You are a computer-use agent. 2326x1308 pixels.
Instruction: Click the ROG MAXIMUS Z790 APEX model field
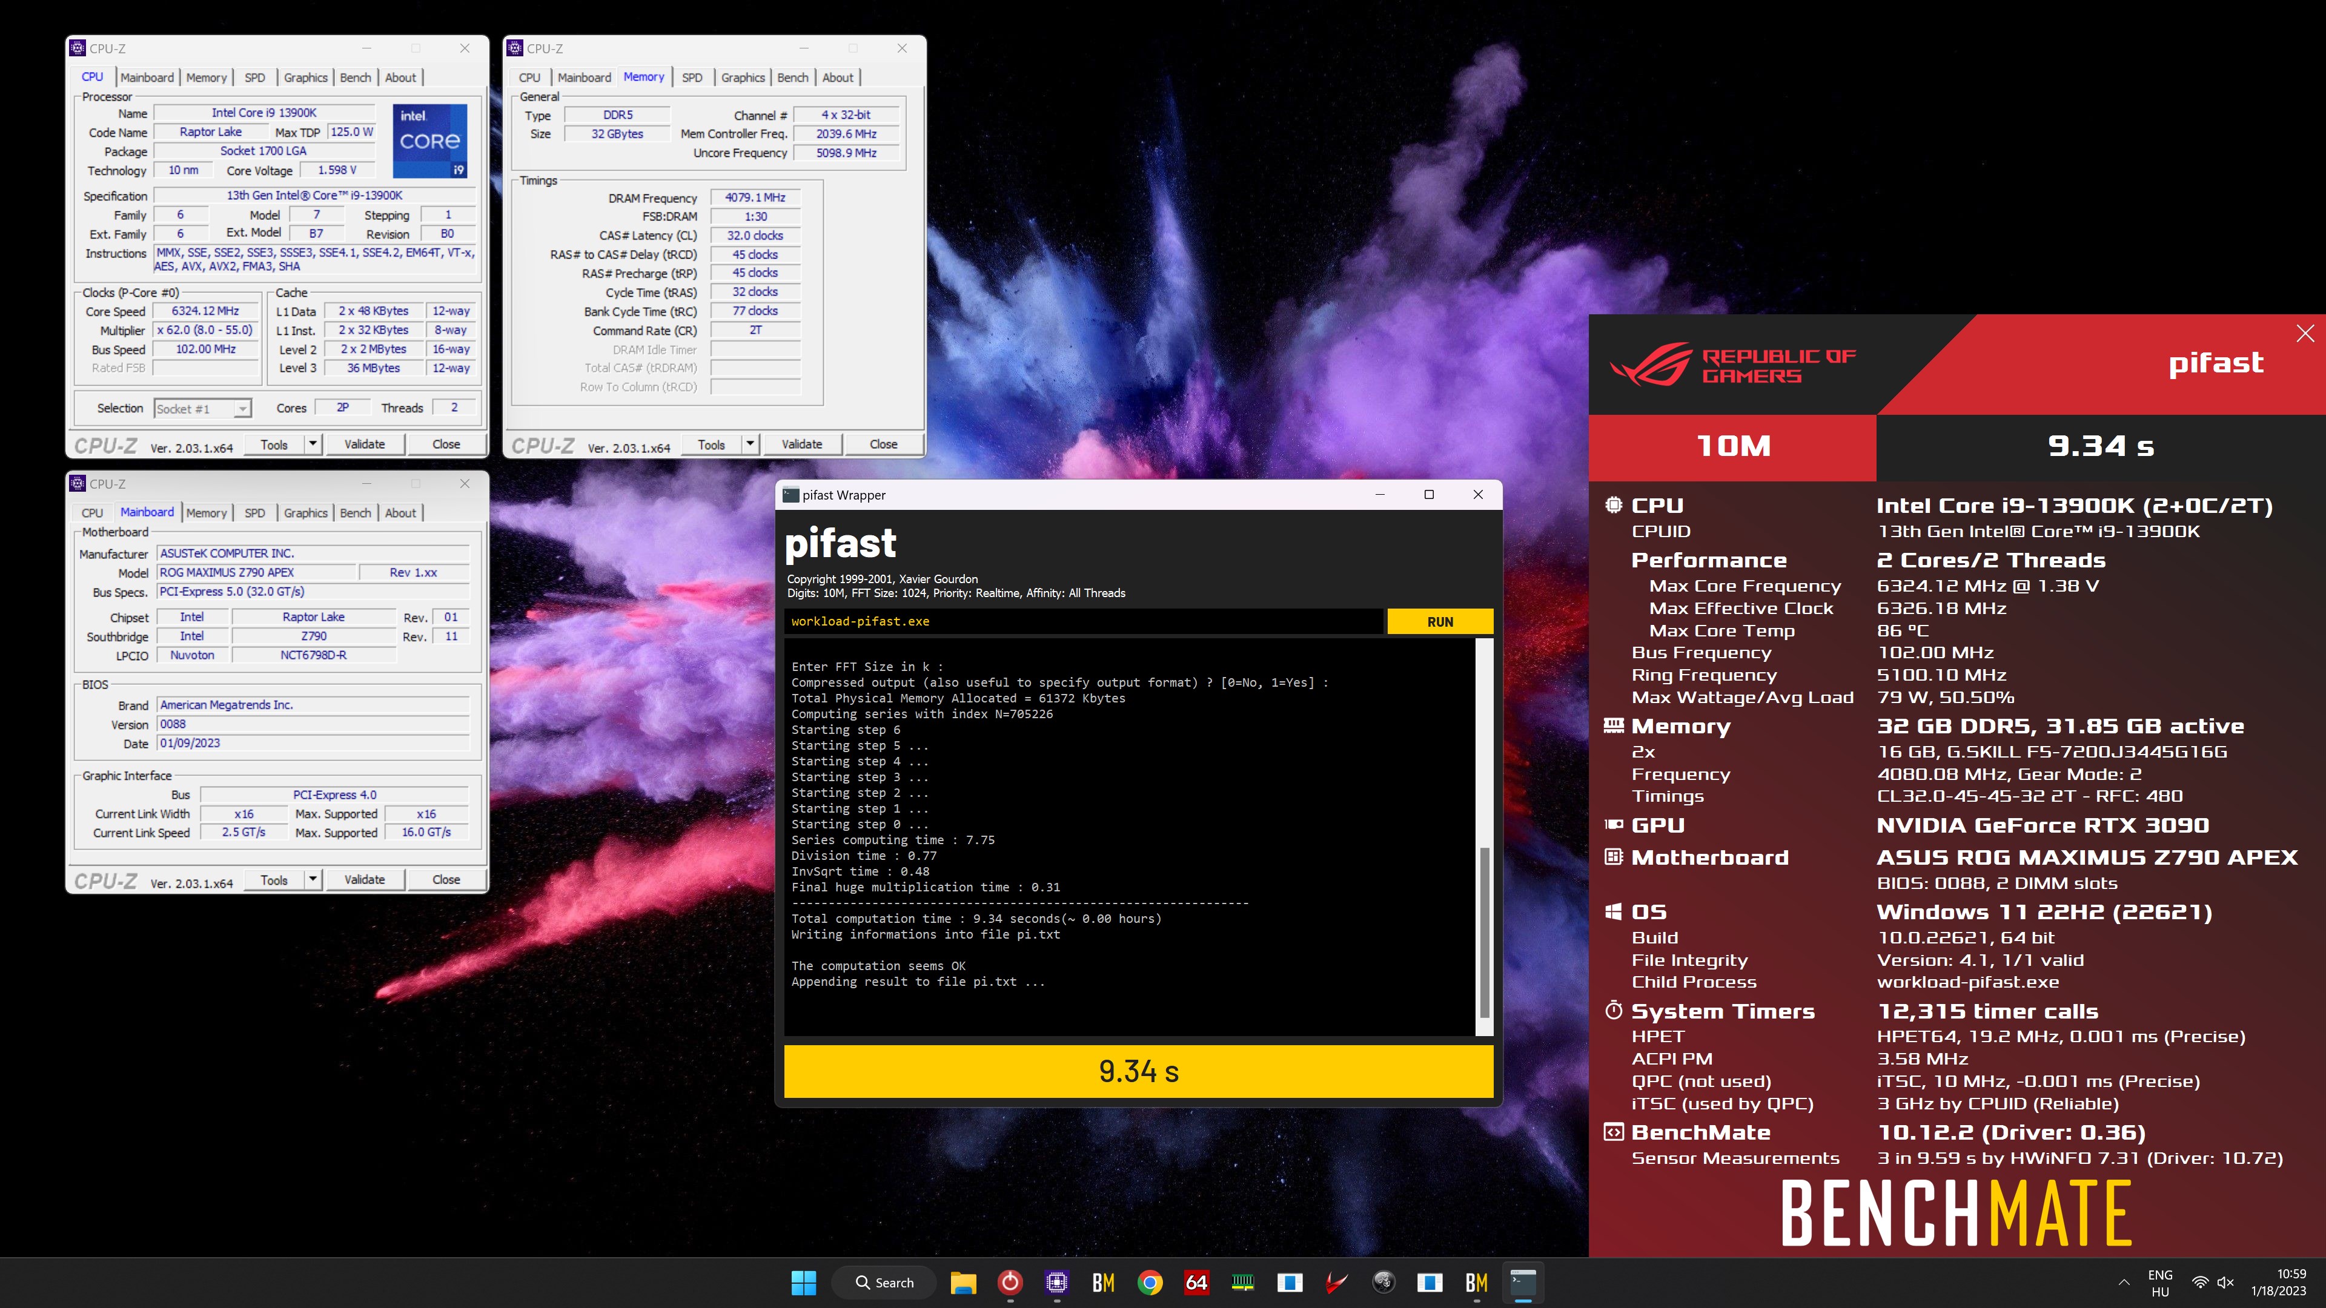tap(256, 572)
